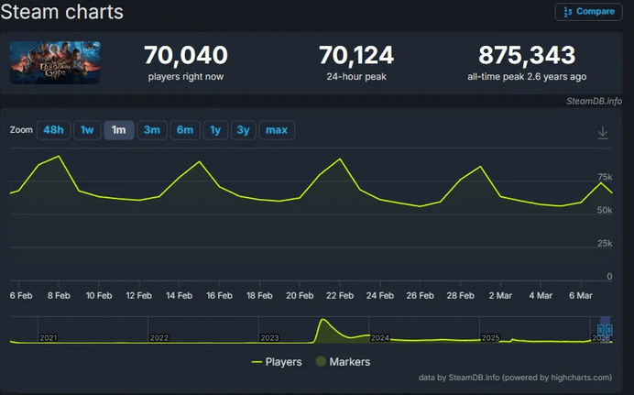Click the chart peak at 22 Feb
Image resolution: width=634 pixels, height=395 pixels.
pos(340,159)
